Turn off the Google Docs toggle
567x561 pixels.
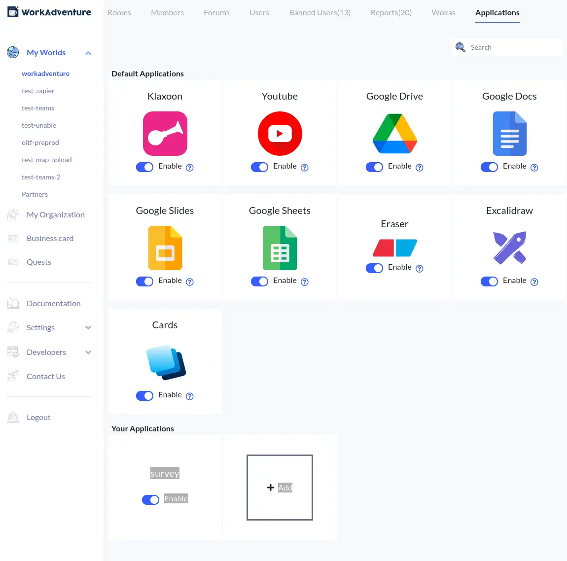[x=489, y=167]
